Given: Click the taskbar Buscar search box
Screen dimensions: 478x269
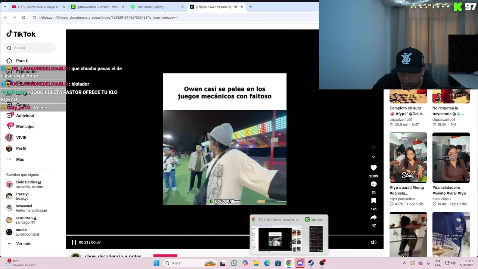Looking at the screenshot, I should 190,263.
